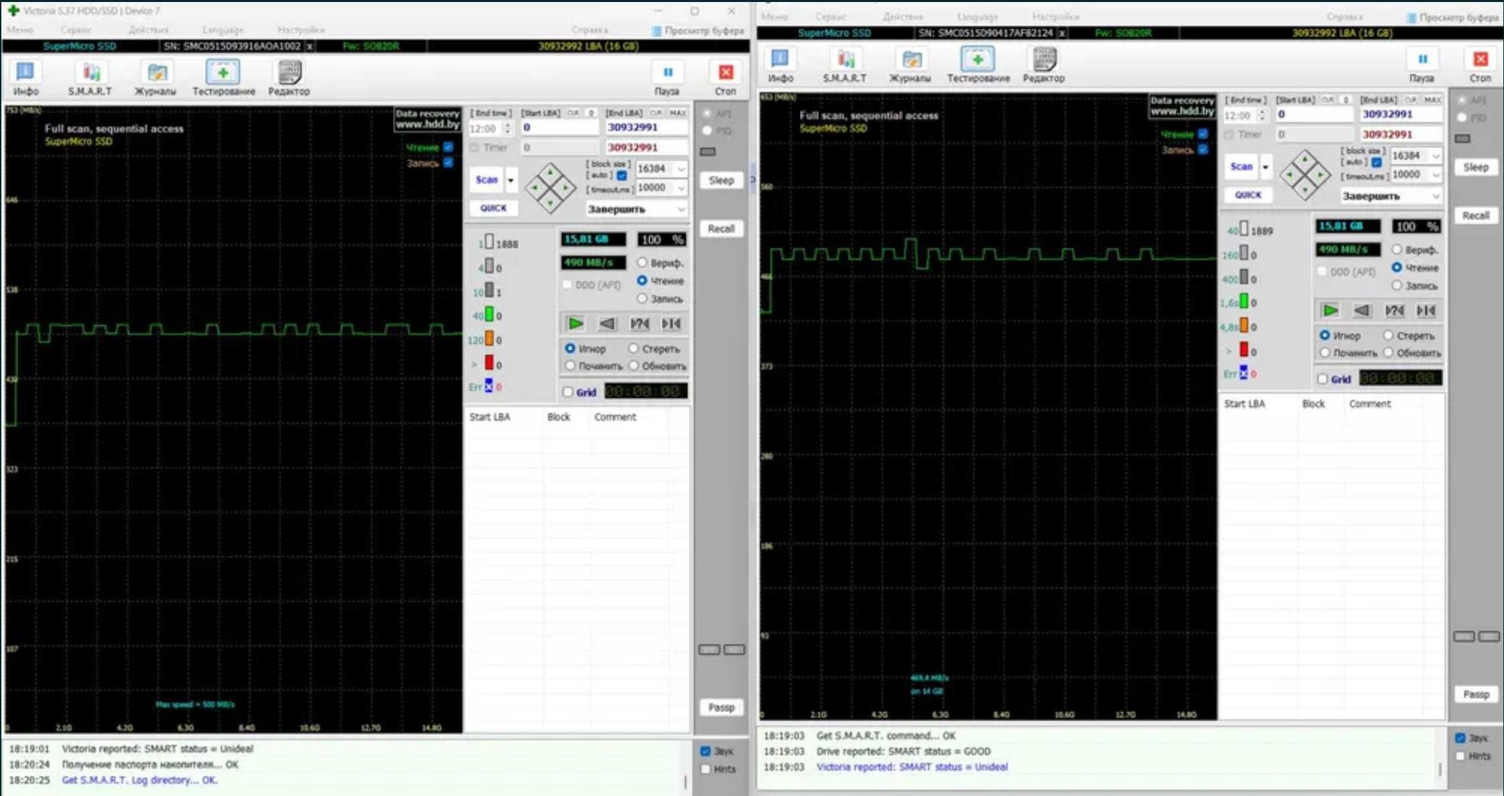Viewport: 1504px width, 796px height.
Task: Toggle Звук checkbox in left window
Action: point(705,751)
